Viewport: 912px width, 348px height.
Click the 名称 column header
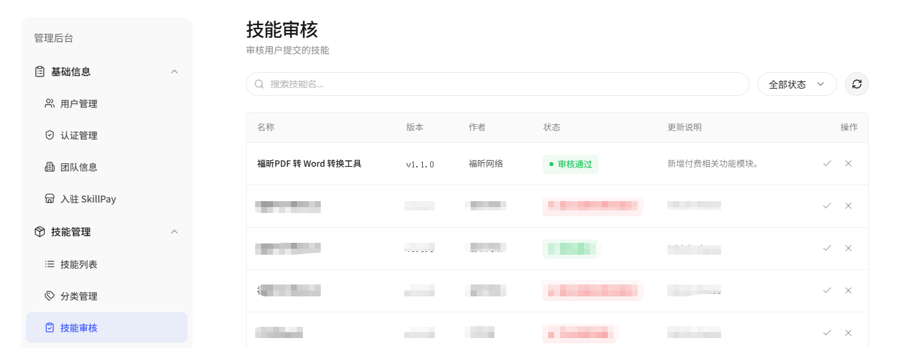click(x=266, y=127)
